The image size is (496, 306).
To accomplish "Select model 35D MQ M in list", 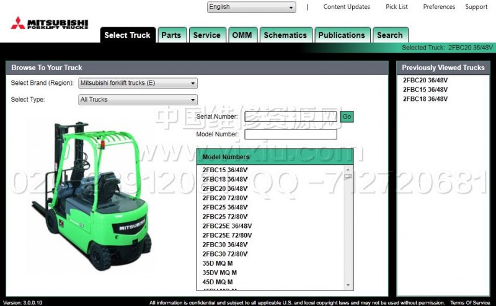I will (x=218, y=263).
